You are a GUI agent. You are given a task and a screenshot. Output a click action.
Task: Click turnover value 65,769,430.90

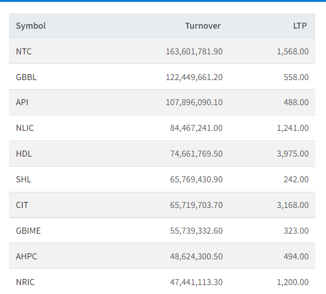[x=196, y=179]
